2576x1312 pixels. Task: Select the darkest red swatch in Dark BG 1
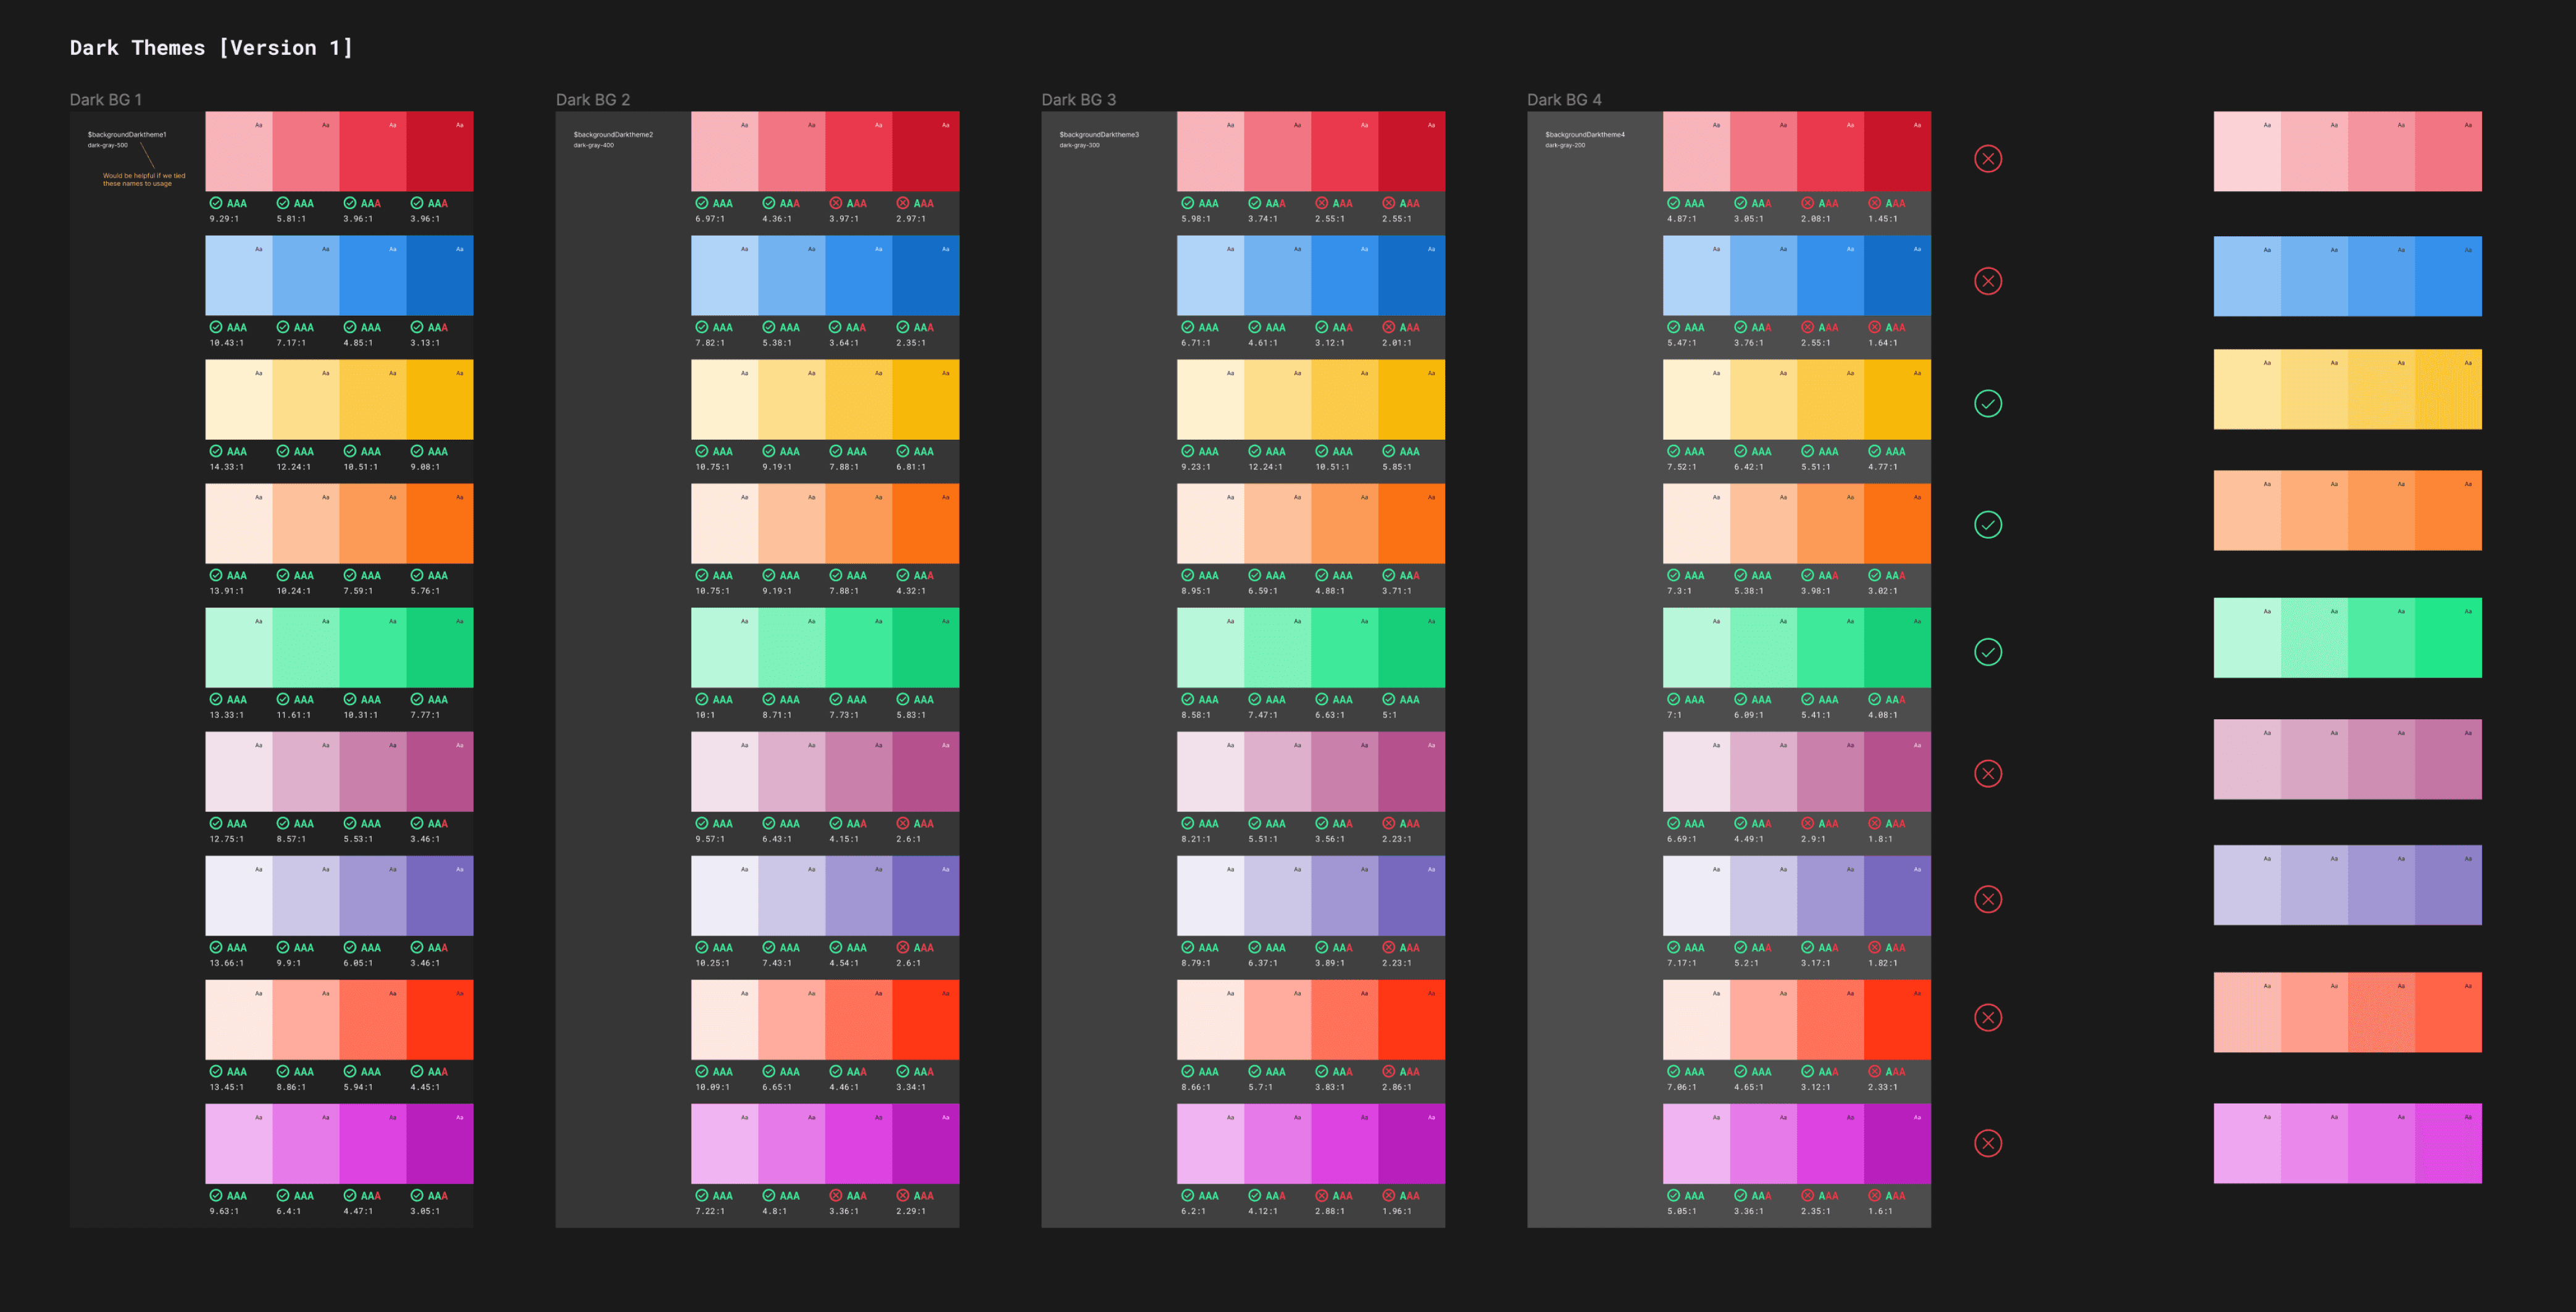439,152
